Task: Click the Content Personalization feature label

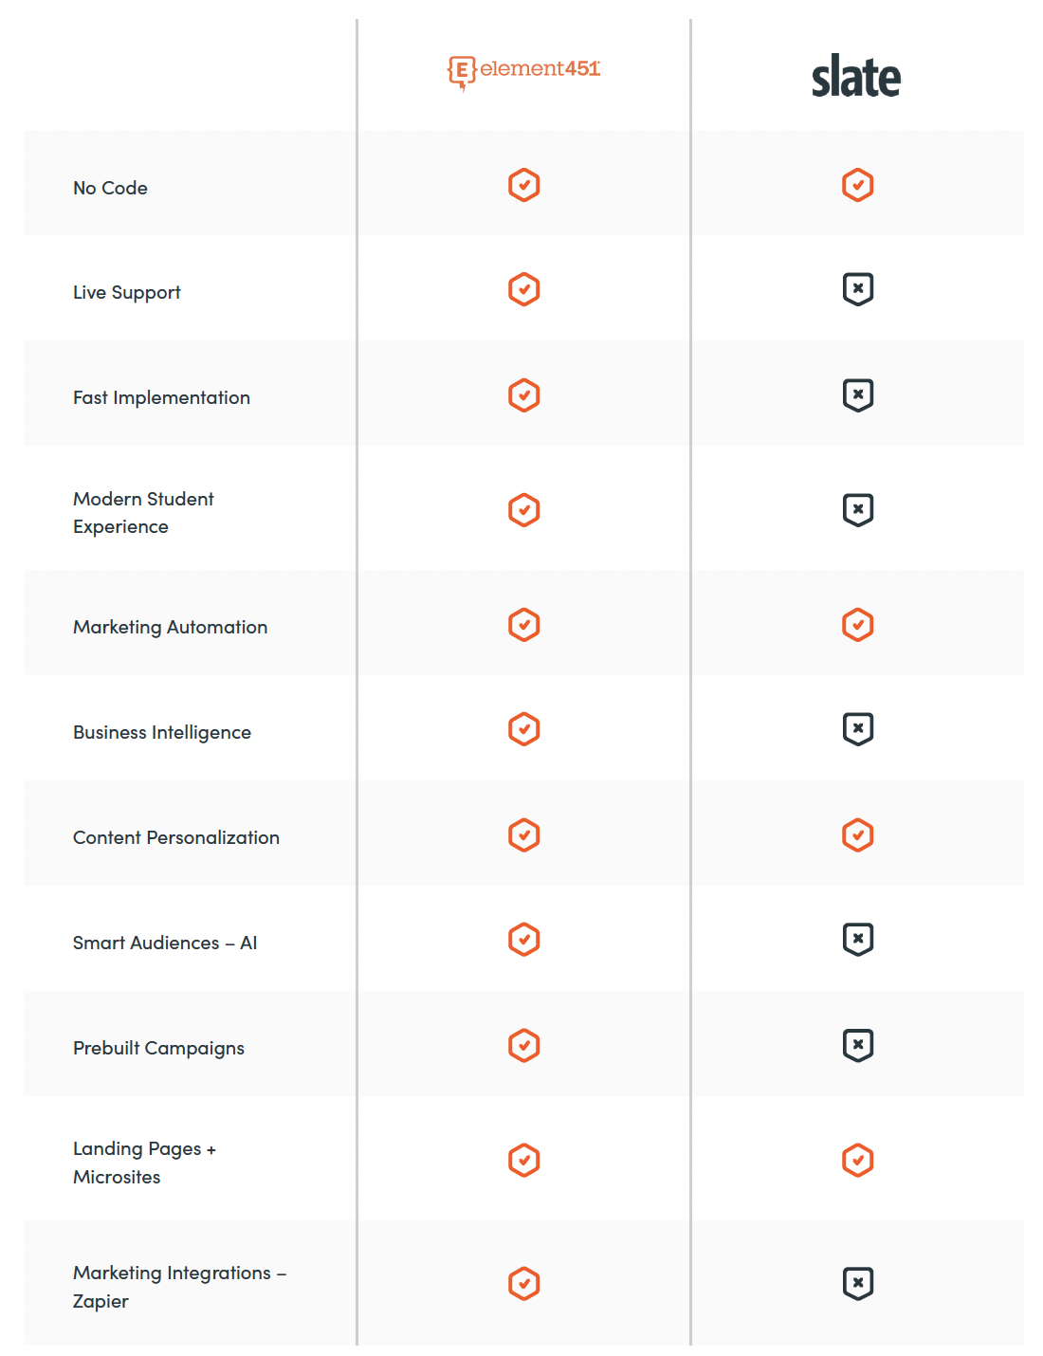Action: coord(176,837)
